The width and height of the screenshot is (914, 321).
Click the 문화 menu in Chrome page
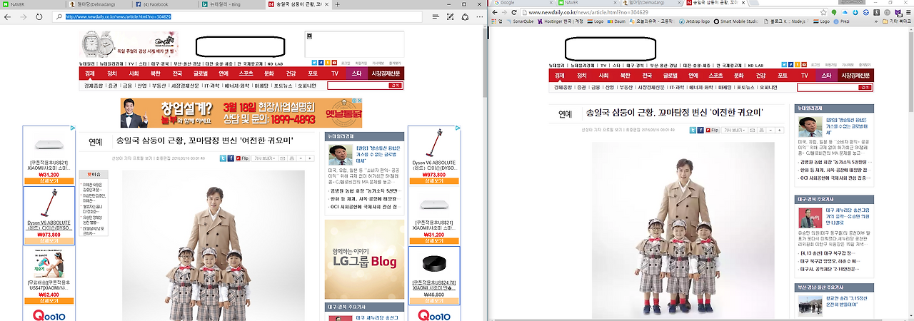coord(738,74)
